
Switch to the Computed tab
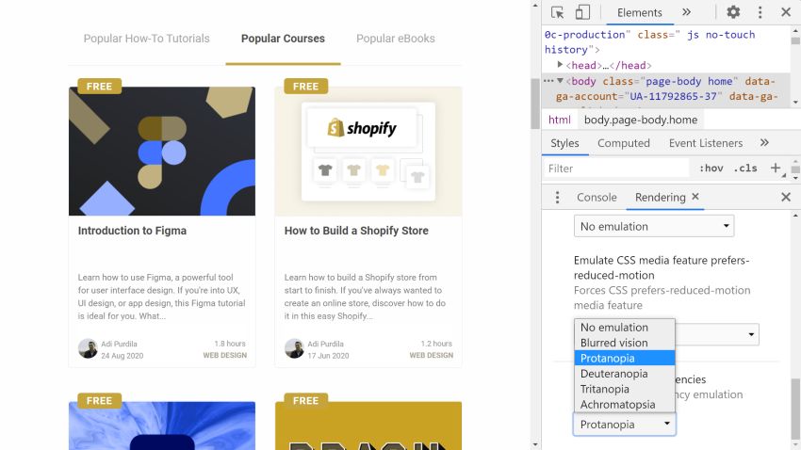click(x=623, y=143)
